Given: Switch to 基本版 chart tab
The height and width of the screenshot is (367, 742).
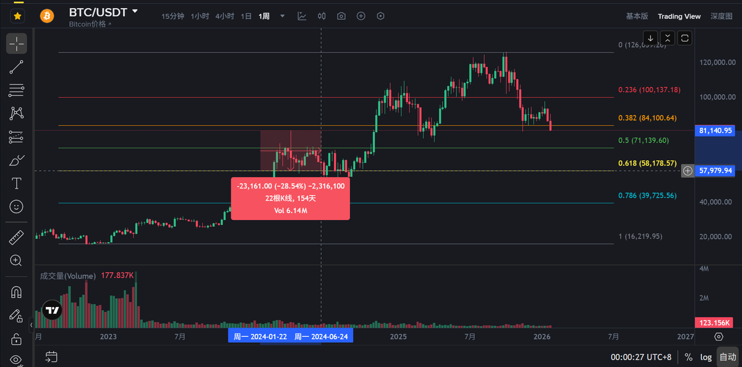Looking at the screenshot, I should pos(637,16).
